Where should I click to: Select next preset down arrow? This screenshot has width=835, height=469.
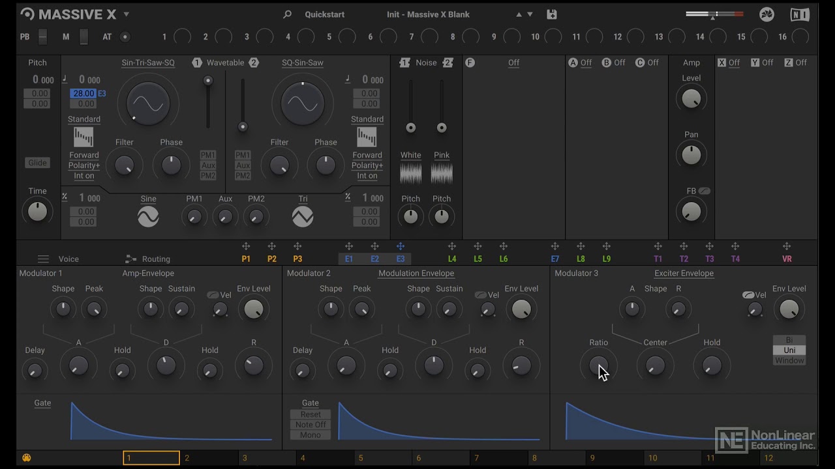[x=530, y=14]
